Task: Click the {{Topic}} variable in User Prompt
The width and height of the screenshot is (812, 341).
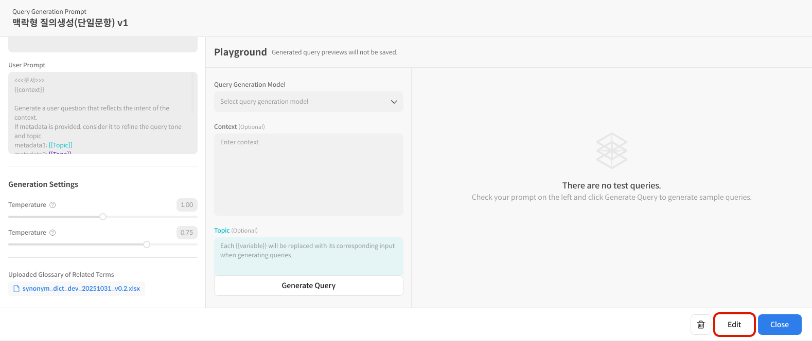Action: point(61,145)
